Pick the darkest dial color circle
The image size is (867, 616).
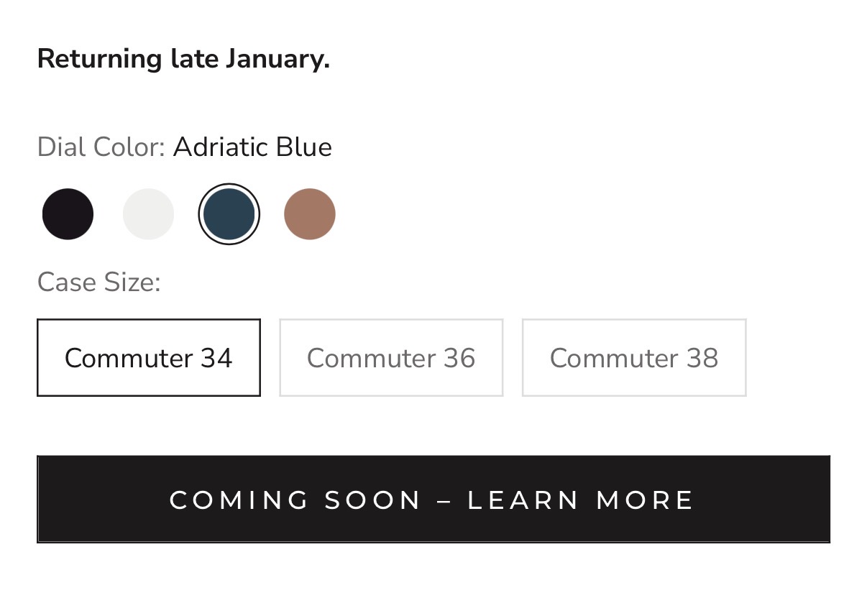[x=68, y=213]
